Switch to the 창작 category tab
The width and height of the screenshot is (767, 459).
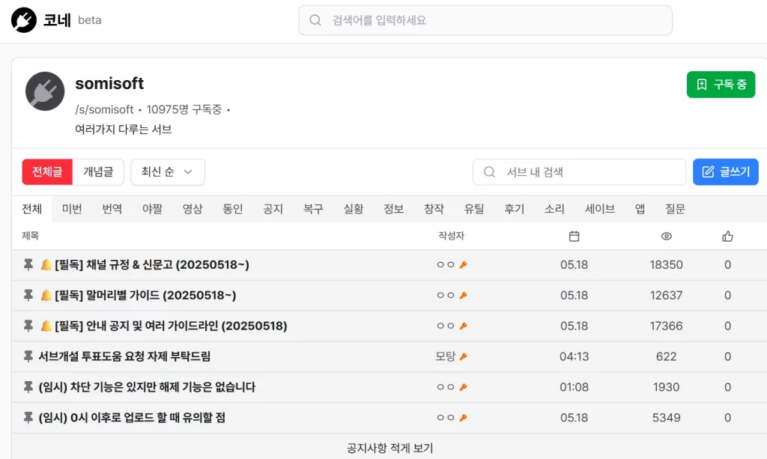point(434,209)
